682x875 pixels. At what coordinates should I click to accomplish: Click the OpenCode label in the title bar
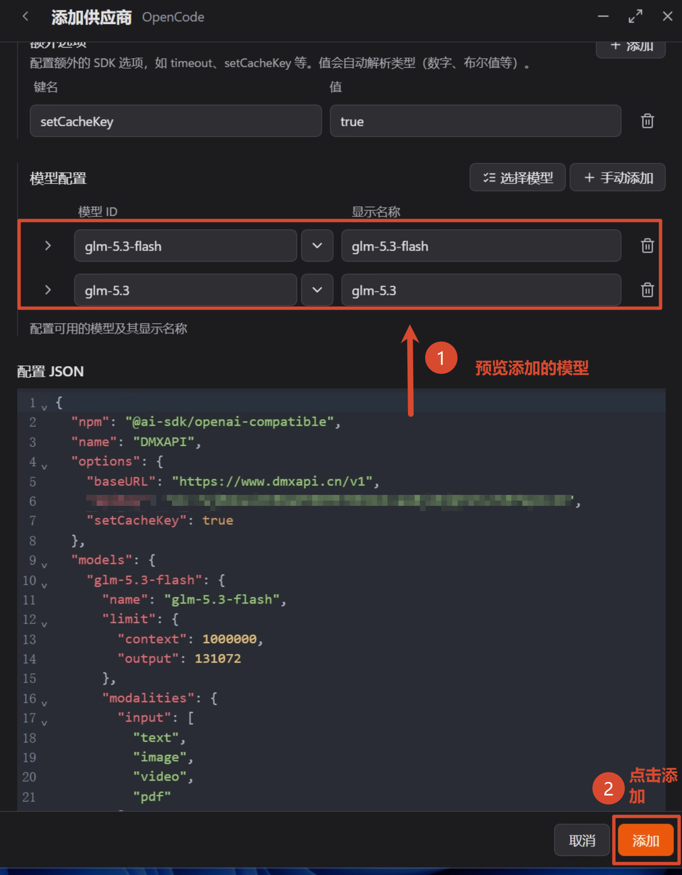pos(173,17)
